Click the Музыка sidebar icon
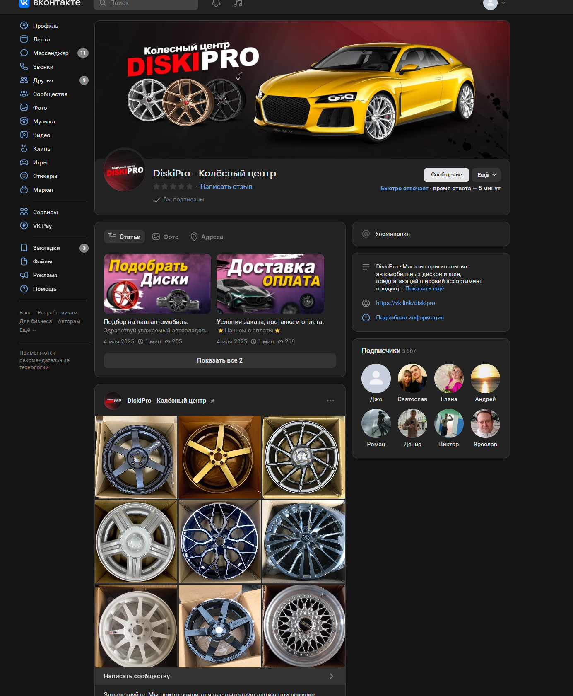This screenshot has width=573, height=696. (24, 121)
